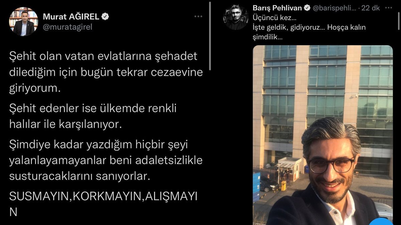Viewport: 401px width, 225px height.
Task: Open Murat AĞIREL's profile picture
Action: point(23,21)
